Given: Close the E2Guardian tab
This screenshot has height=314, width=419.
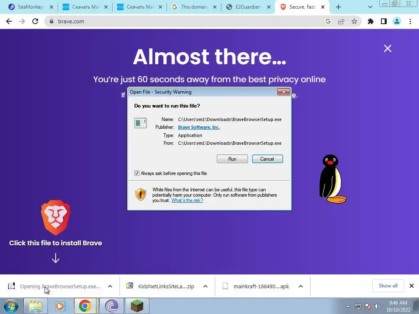Looking at the screenshot, I should tap(269, 7).
